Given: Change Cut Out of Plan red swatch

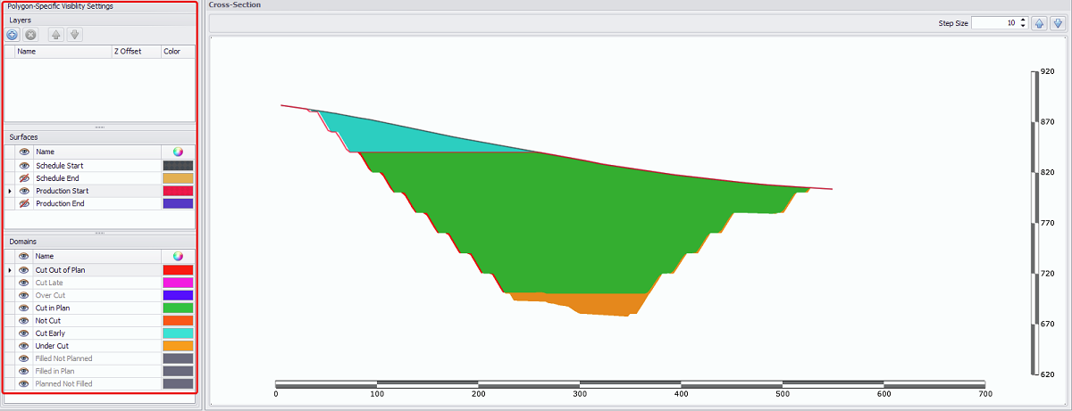Looking at the screenshot, I should click(178, 269).
